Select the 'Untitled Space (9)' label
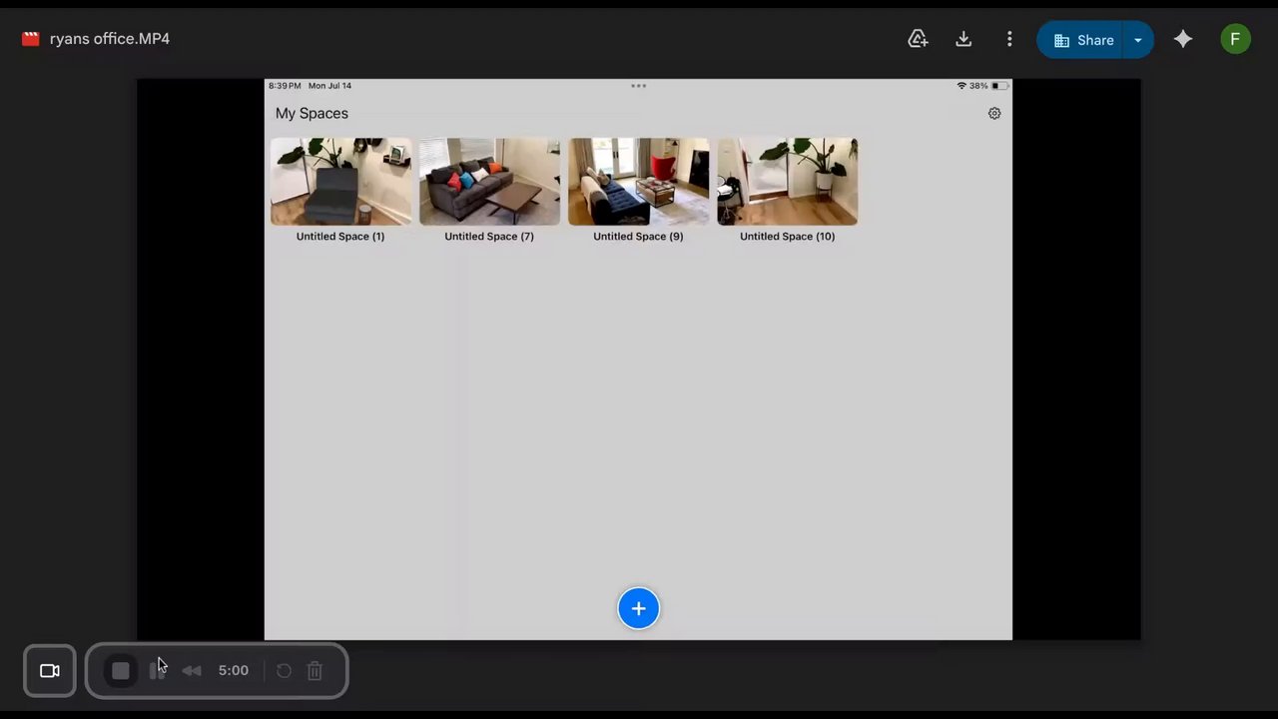 click(638, 237)
